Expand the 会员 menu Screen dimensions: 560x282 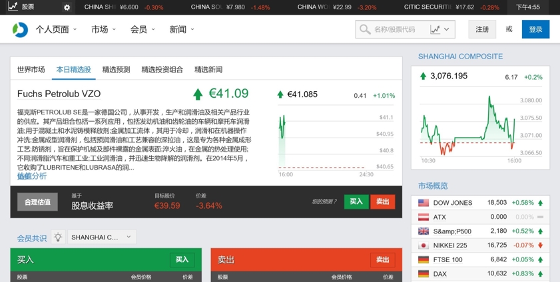pyautogui.click(x=142, y=29)
